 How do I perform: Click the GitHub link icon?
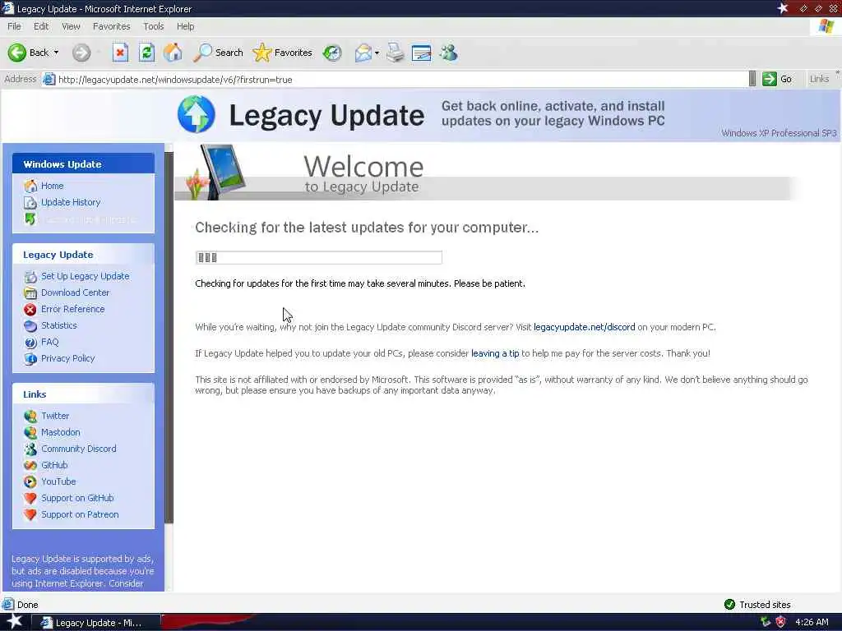pos(30,465)
